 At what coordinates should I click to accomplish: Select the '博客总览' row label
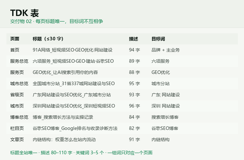pos(19,117)
